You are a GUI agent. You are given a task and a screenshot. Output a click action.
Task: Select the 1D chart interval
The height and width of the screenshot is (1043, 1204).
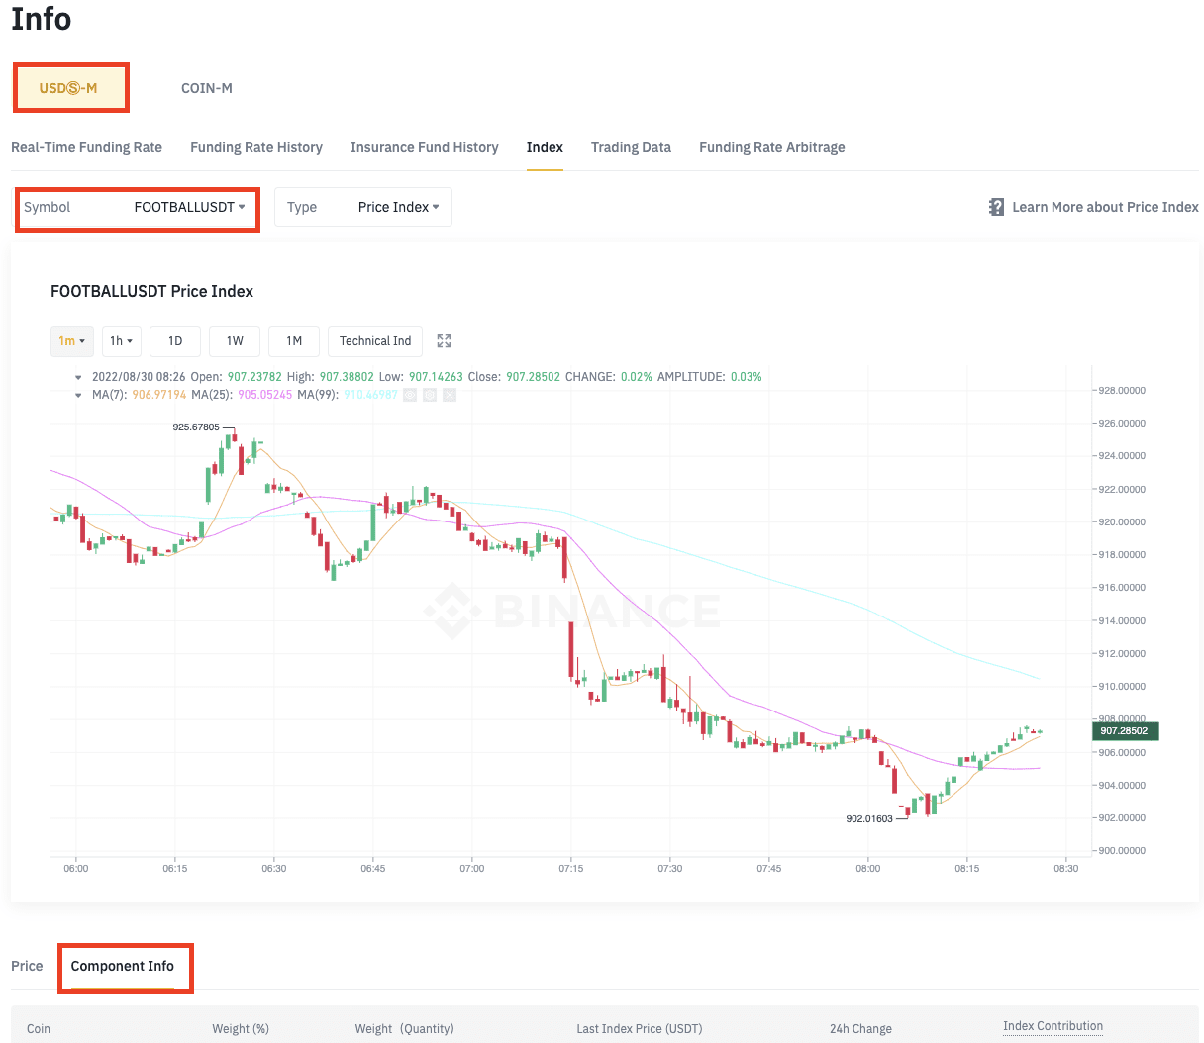point(175,341)
